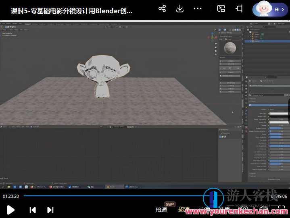290x218 pixels.
Task: Toggle perspective/orthographic view grid icon
Action: 216,54
